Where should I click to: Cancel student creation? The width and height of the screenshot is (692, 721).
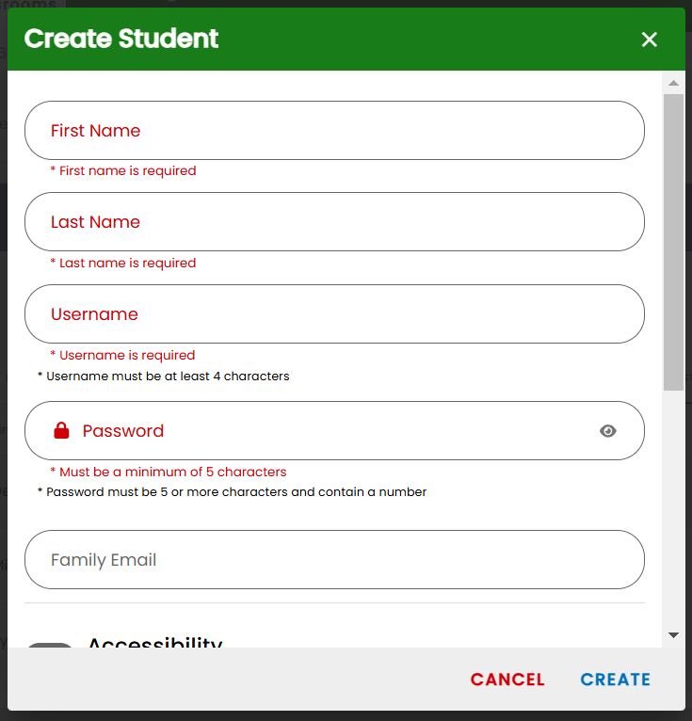(x=507, y=680)
